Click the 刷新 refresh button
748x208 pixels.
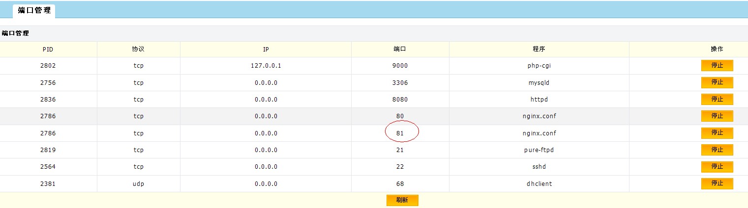pyautogui.click(x=402, y=200)
